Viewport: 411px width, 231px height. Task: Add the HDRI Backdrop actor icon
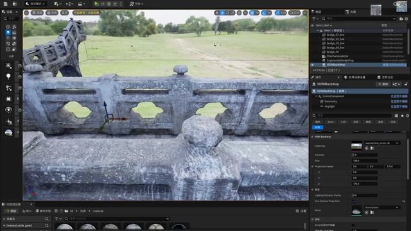pyautogui.click(x=8, y=133)
